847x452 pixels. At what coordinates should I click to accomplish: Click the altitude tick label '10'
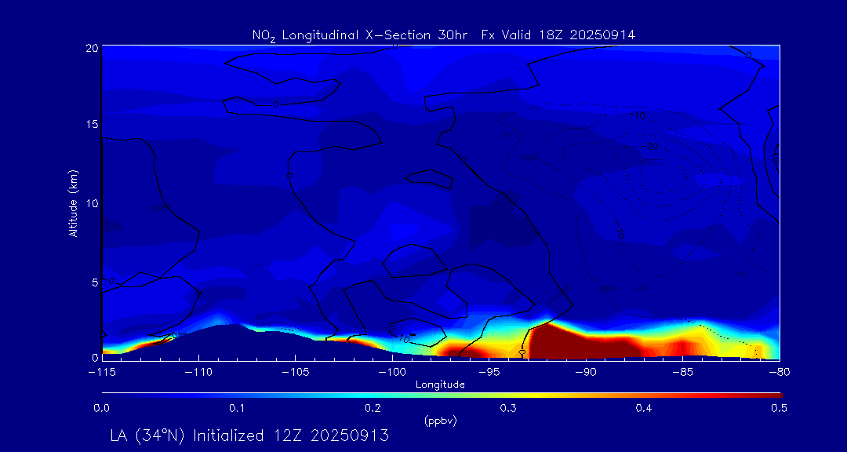[91, 202]
